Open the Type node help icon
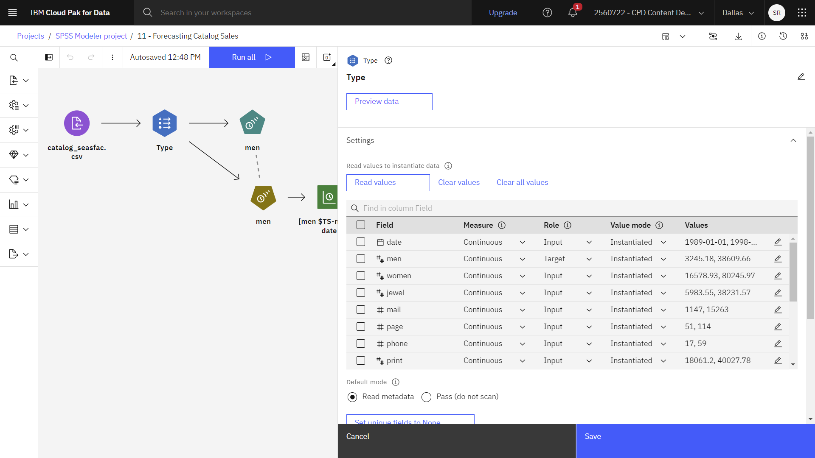This screenshot has height=458, width=815. coord(388,61)
